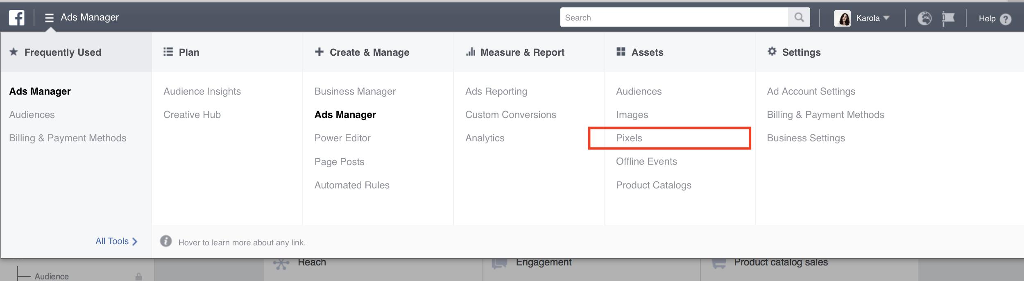Open the Karola account dropdown arrow
This screenshot has width=1024, height=281.
coord(886,18)
